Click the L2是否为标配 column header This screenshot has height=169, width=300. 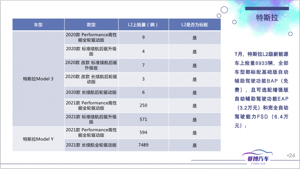pyautogui.click(x=195, y=25)
